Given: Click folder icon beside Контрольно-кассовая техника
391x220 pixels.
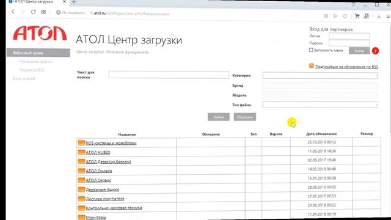Looking at the screenshot, I should [81, 208].
